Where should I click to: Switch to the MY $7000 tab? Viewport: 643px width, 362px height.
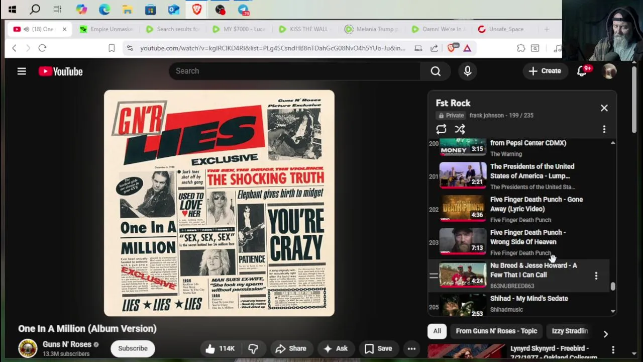point(239,29)
